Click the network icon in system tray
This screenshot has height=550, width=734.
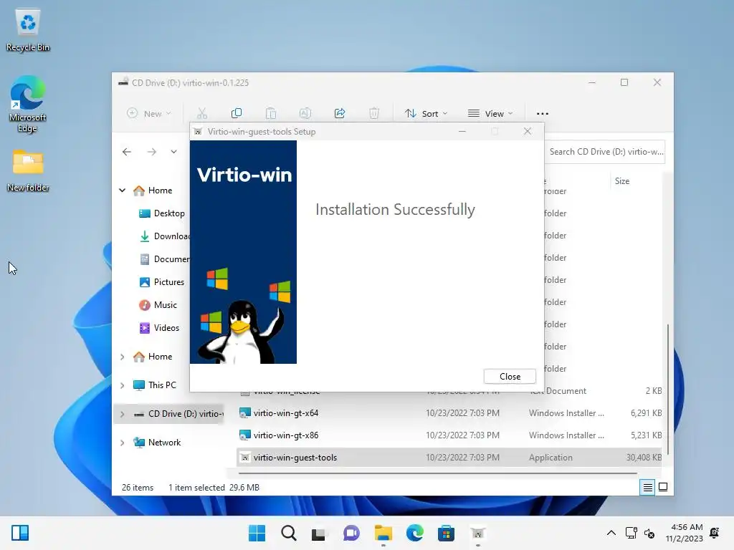(631, 533)
